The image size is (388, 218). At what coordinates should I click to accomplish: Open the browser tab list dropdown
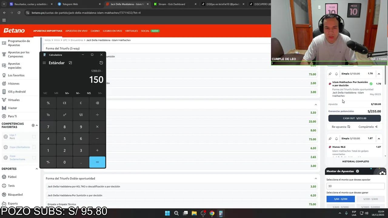coord(4,4)
